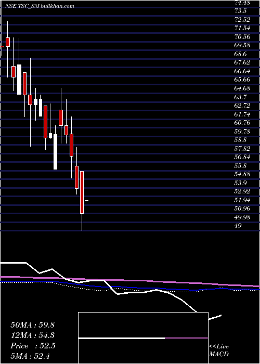Click the 65.66 price axis label
260x364 pixels.
(x=243, y=80)
